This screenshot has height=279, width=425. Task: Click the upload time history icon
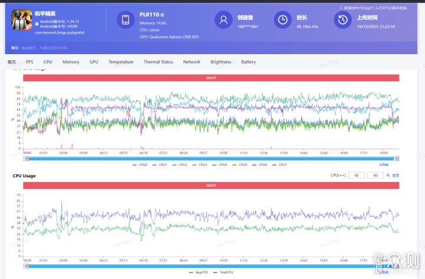[x=342, y=20]
